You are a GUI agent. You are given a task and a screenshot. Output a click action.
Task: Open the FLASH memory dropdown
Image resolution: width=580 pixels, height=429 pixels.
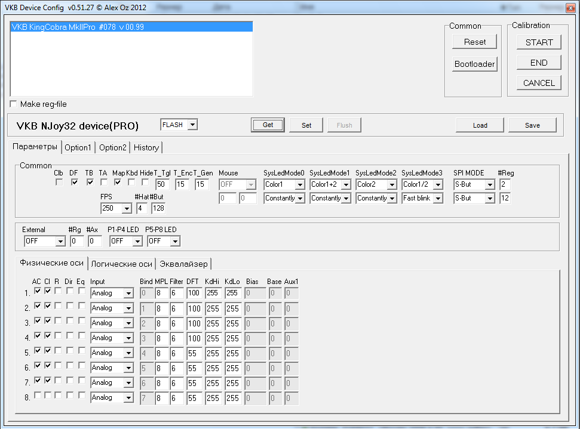192,125
